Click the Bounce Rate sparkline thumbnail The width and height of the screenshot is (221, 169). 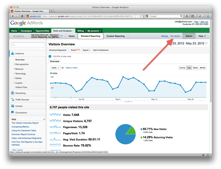coord(55,145)
